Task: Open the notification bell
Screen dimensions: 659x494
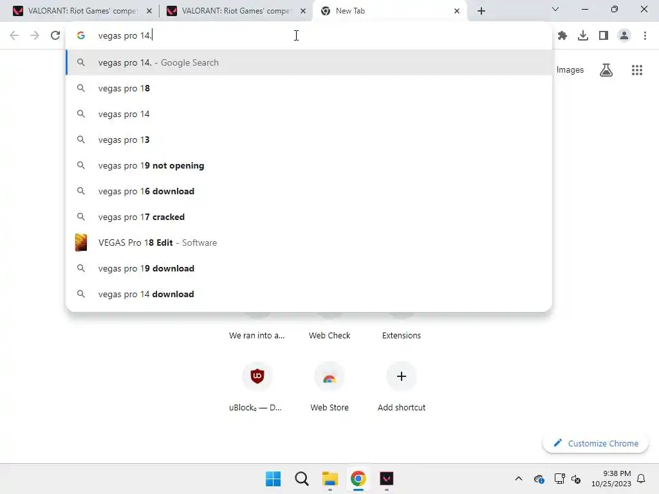Action: tap(642, 479)
